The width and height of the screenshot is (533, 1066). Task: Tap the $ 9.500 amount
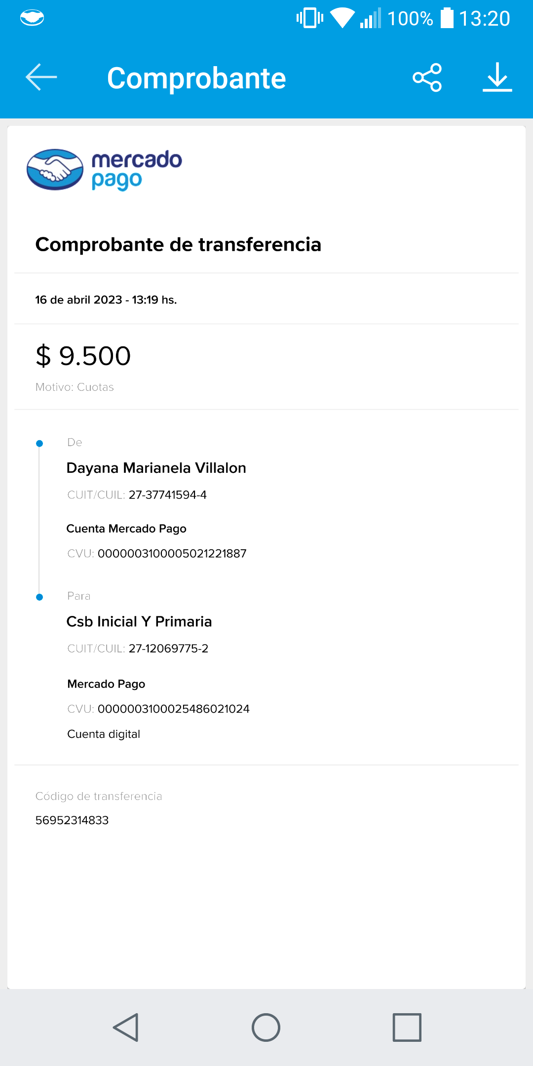[83, 356]
